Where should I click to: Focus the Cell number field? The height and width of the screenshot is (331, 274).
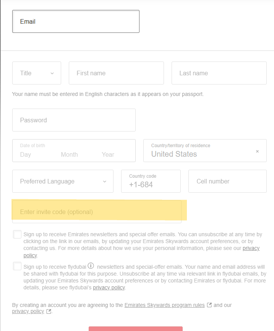tap(227, 181)
